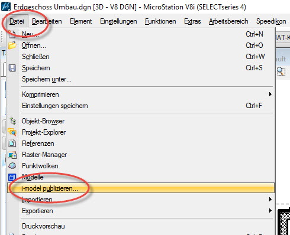Expand the Importieren submenu arrow
This screenshot has width=290, height=235.
[270, 200]
